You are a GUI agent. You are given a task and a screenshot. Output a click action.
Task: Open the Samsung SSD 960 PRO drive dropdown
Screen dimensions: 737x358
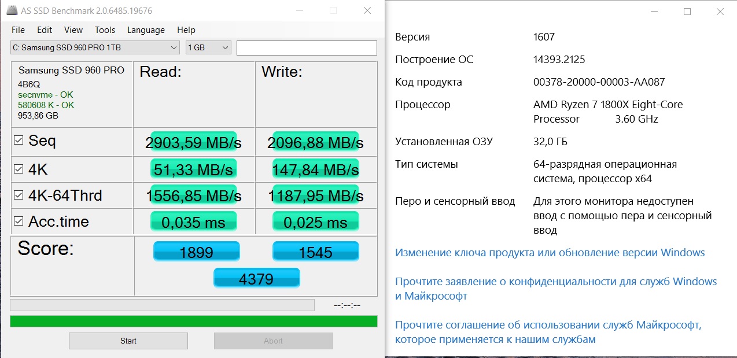tap(95, 47)
